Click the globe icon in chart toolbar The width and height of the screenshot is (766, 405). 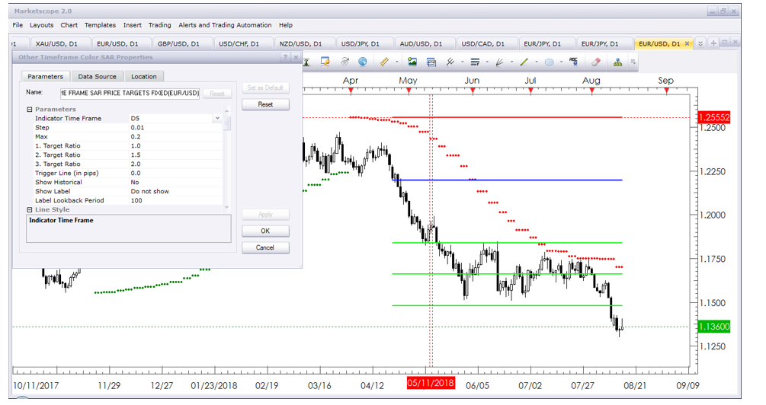[x=363, y=62]
